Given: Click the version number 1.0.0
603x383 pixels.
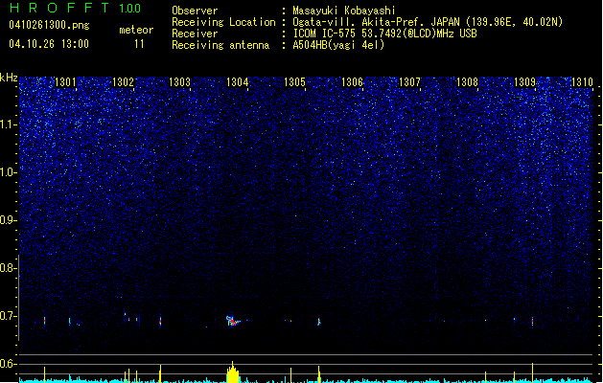Looking at the screenshot, I should pos(130,8).
